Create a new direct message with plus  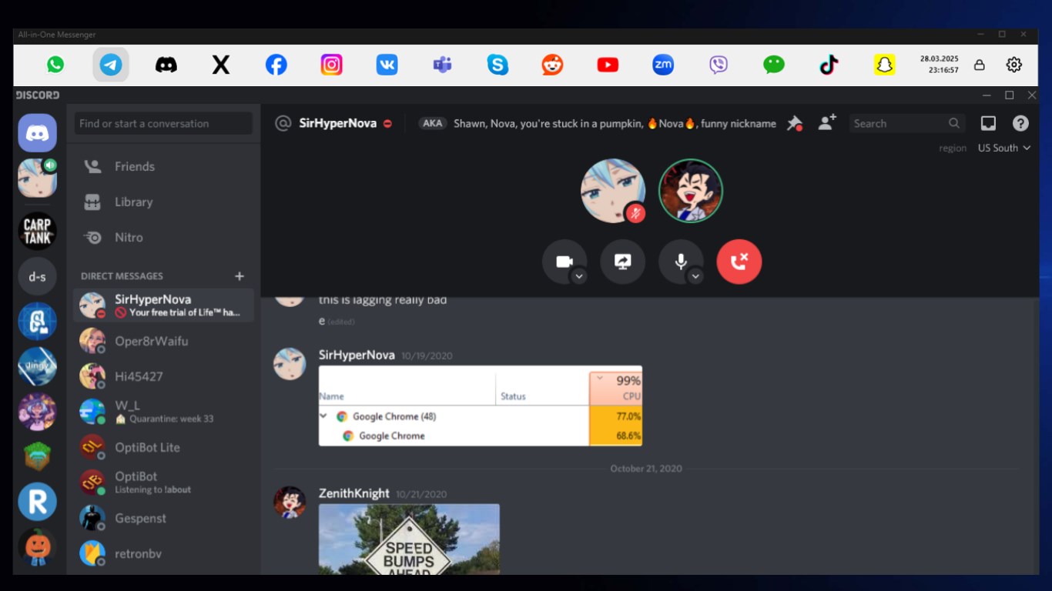coord(239,275)
